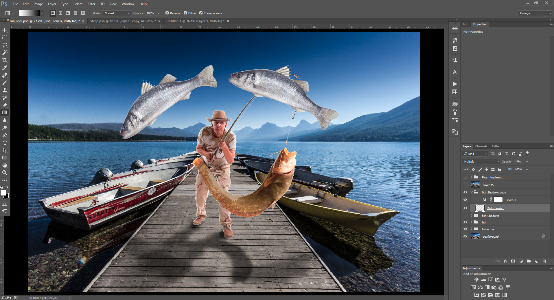The width and height of the screenshot is (554, 300).
Task: Click the layer Opacity 47% field
Action: point(518,162)
